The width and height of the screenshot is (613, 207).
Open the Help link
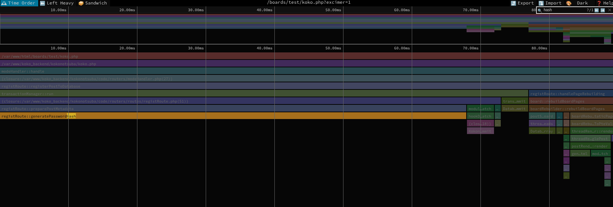605,3
